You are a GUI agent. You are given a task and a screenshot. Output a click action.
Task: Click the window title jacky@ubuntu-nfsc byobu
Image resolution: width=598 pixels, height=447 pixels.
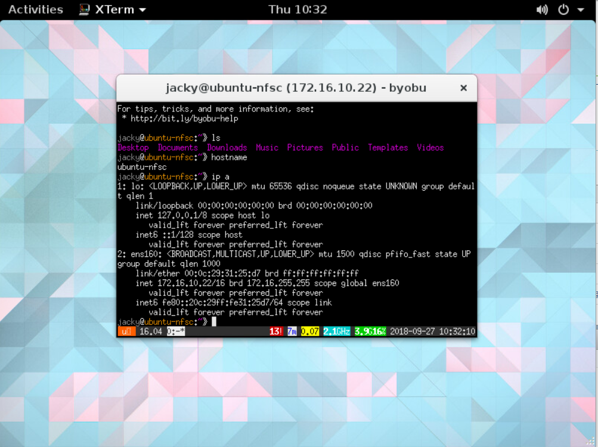click(296, 88)
